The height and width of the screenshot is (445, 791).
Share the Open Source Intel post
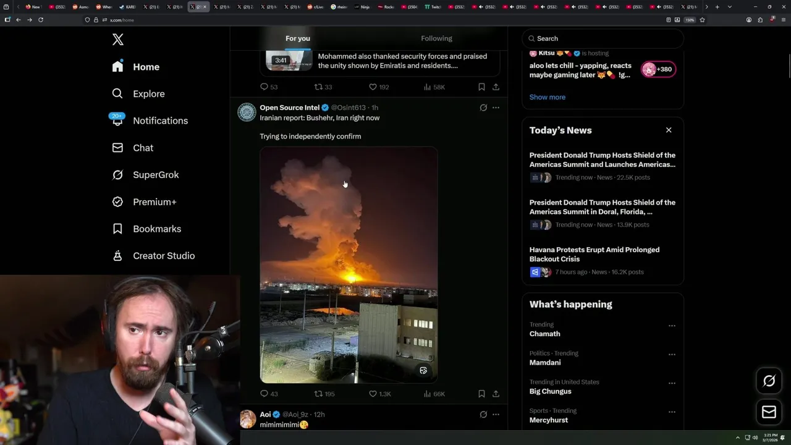click(496, 394)
